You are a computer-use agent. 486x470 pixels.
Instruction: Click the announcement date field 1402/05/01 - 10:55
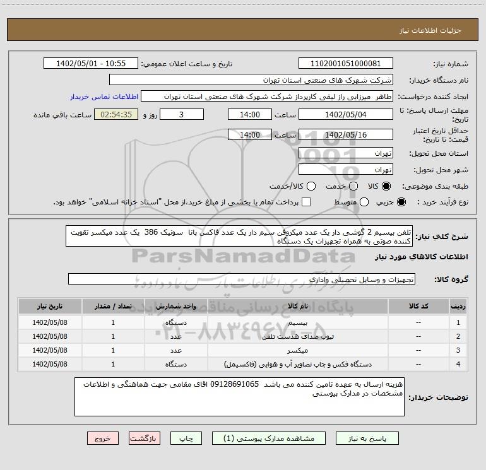coord(91,64)
